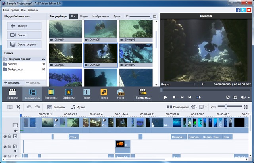Switch to the Видео filter tab
The height and width of the screenshot is (163, 254).
[x=84, y=17]
